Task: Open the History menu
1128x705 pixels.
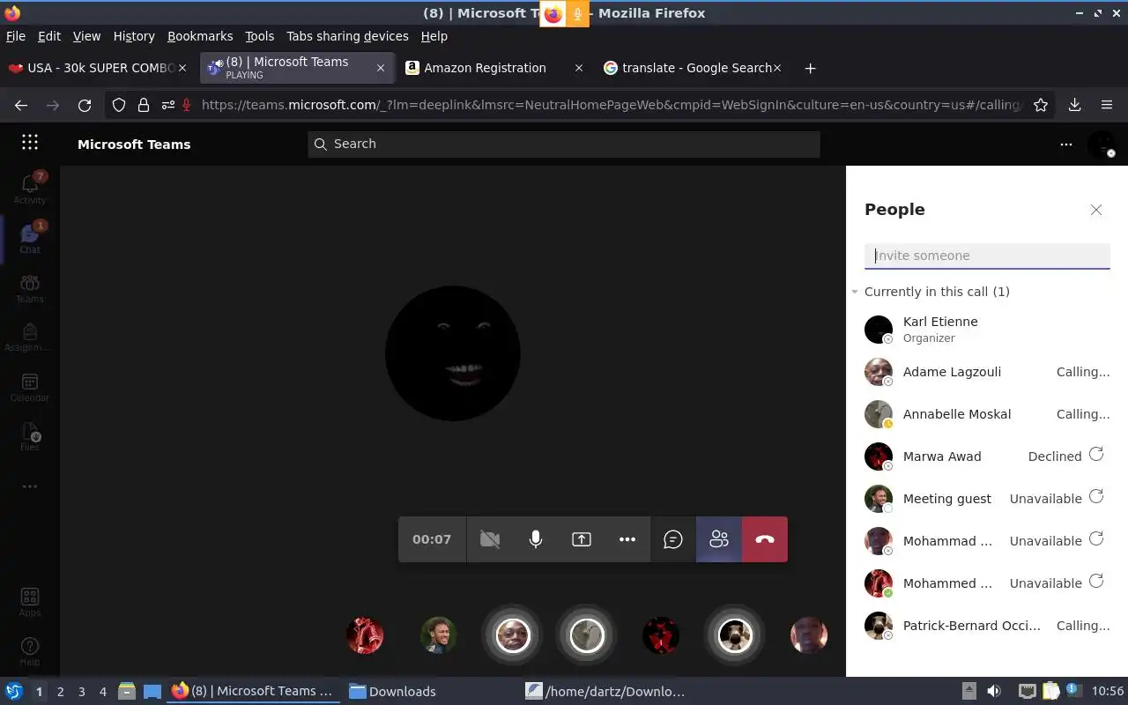Action: [x=134, y=36]
